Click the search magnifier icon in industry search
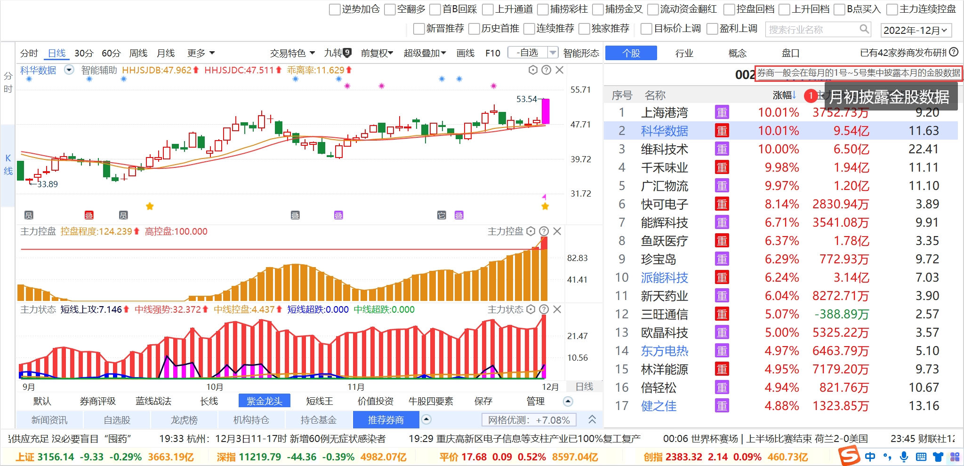 (864, 29)
